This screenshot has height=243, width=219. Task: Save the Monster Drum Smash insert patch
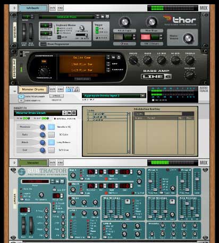point(74,113)
